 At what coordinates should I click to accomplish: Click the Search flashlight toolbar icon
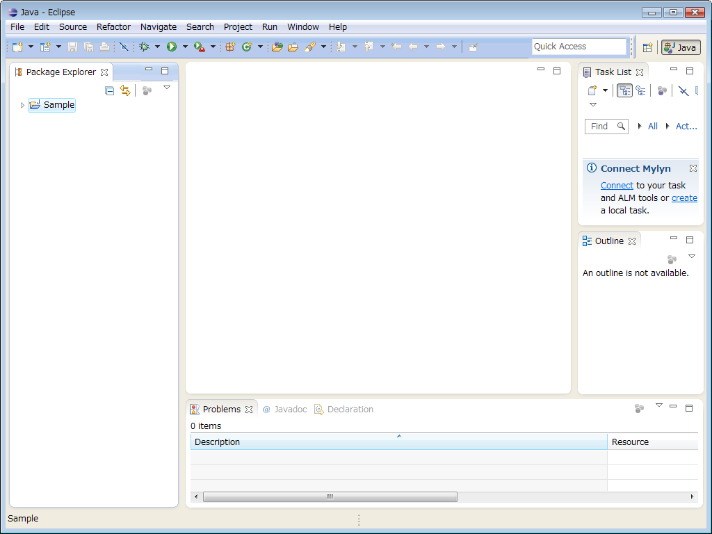(x=310, y=47)
